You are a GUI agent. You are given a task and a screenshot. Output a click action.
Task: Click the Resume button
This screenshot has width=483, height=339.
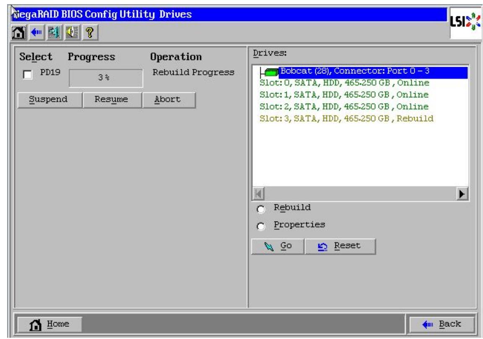click(112, 100)
